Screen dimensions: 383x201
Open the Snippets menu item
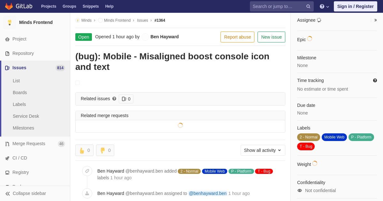[x=91, y=6]
